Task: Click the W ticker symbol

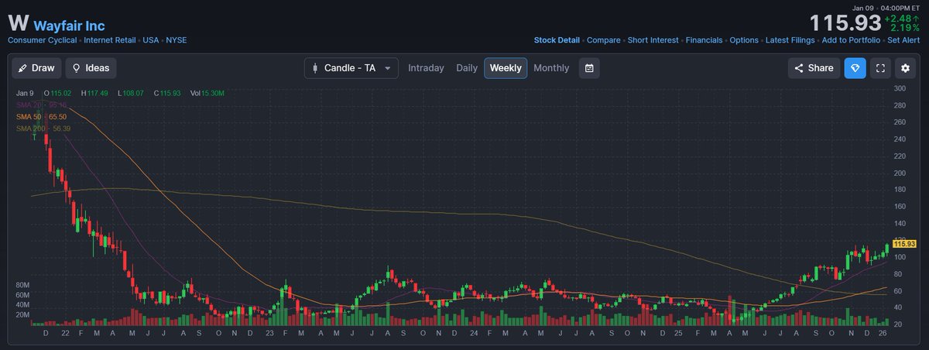Action: 19,23
